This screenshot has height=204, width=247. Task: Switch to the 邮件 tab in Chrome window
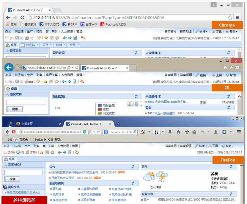coord(59,45)
